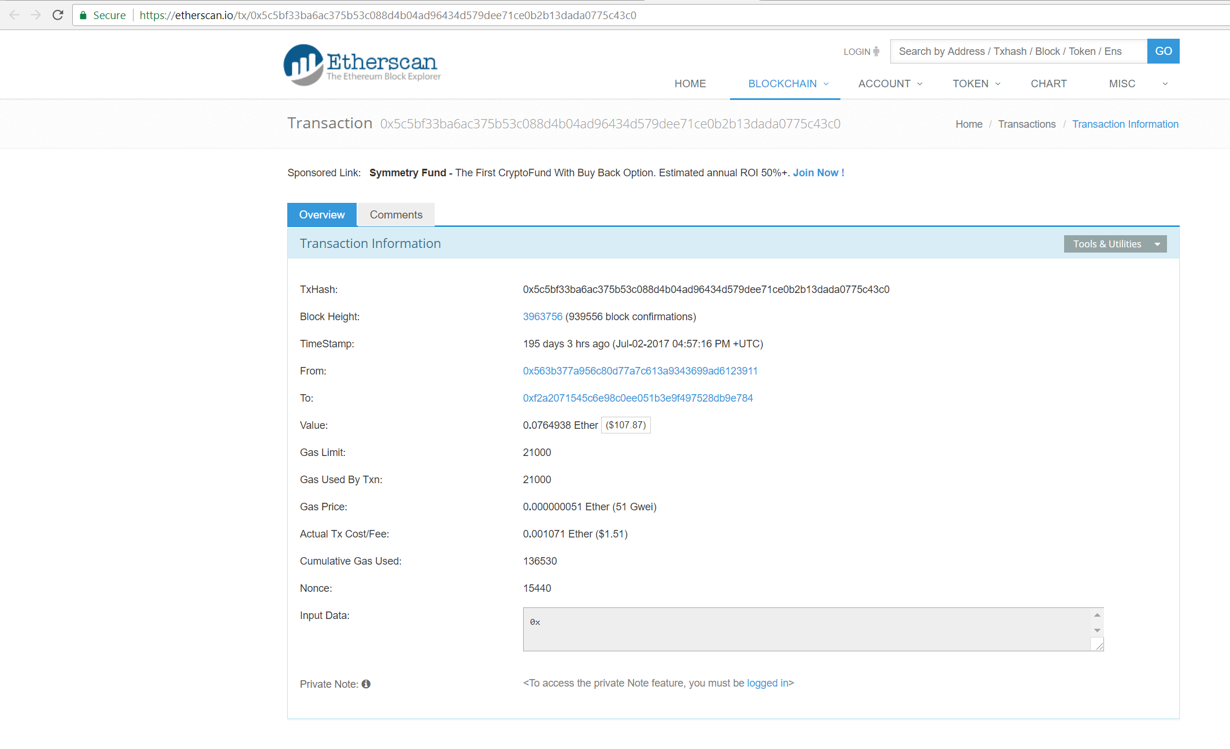Expand the ACCOUNT menu
The width and height of the screenshot is (1230, 749).
tap(890, 84)
